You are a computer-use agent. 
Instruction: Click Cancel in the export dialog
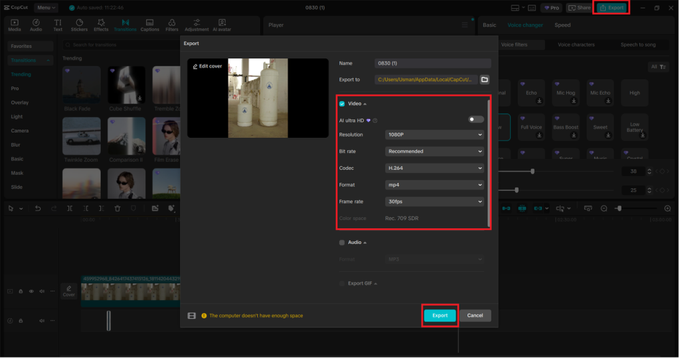click(475, 316)
